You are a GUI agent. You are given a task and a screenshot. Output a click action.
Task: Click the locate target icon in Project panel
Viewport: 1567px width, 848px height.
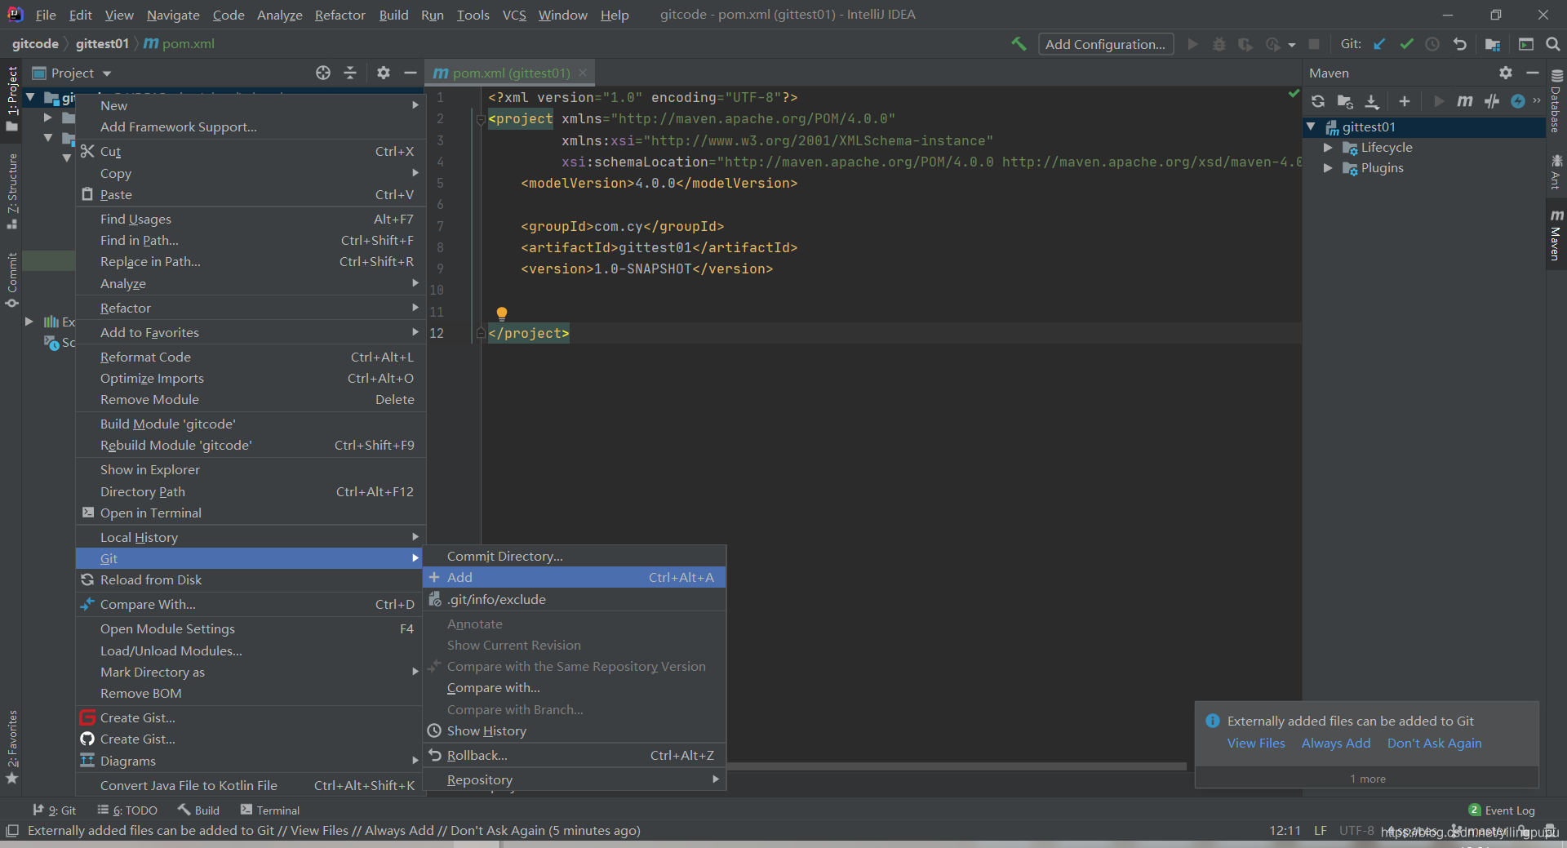point(323,73)
